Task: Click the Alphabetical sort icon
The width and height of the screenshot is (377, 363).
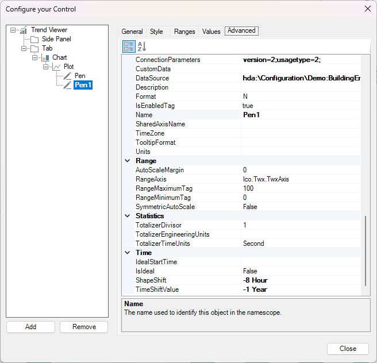Action: coord(141,47)
